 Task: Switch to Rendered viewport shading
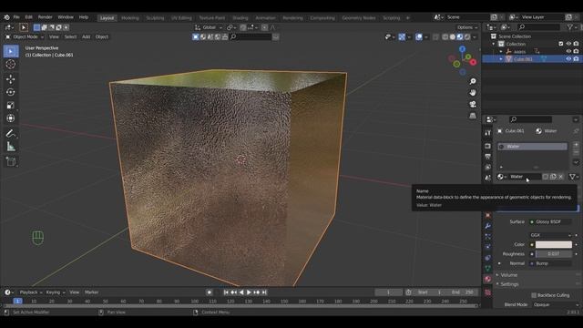(x=467, y=36)
